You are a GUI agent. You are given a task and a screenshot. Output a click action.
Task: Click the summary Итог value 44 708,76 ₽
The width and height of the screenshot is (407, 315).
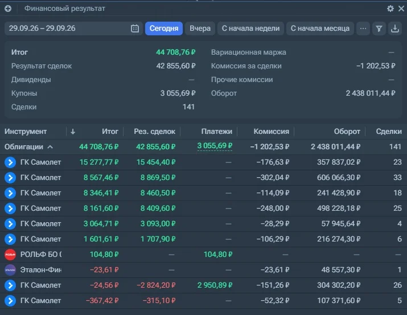(175, 52)
